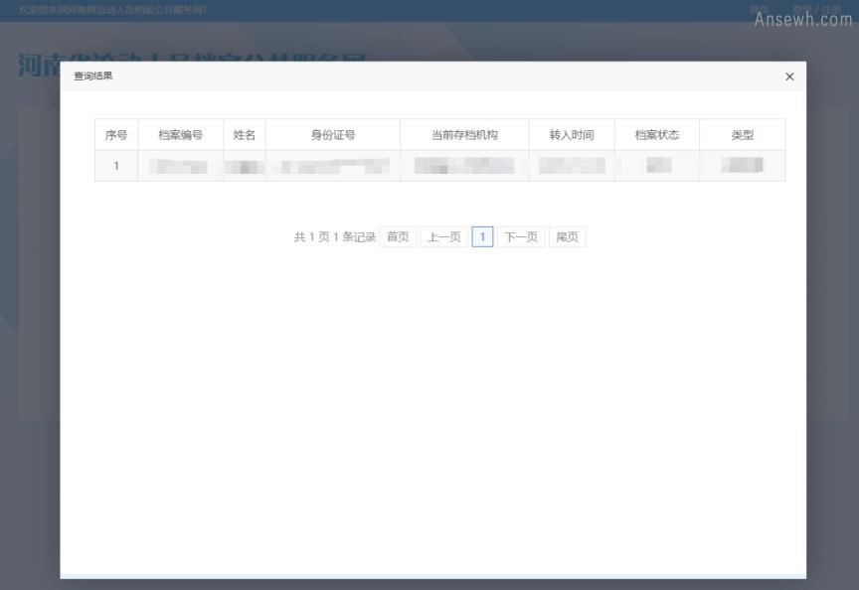Viewport: 859px width, 590px height.
Task: Click the 档案编号 column header
Action: tap(180, 135)
